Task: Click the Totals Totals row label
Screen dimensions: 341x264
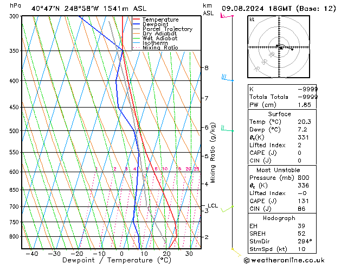Action: (269, 97)
